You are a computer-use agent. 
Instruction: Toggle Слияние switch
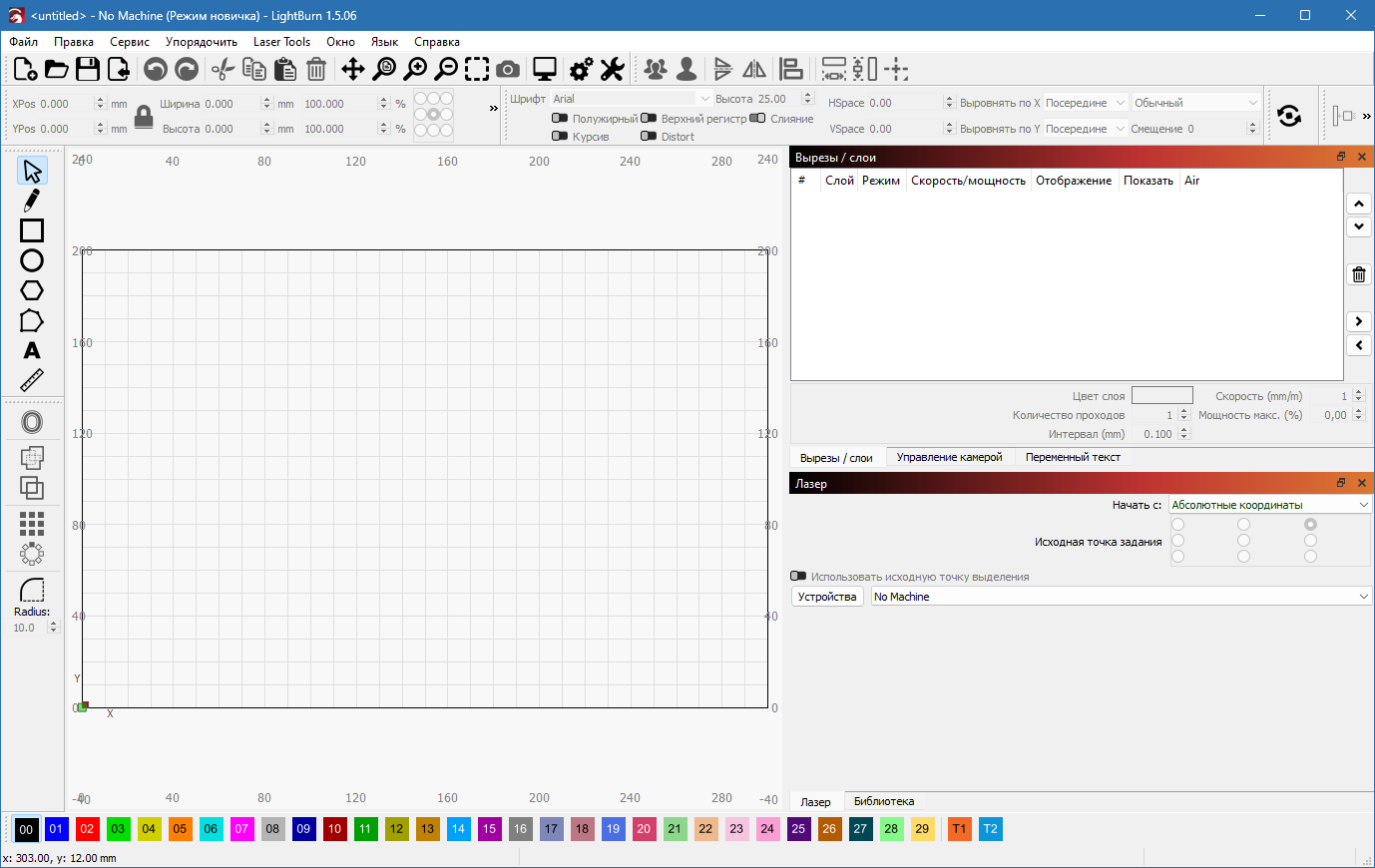click(x=757, y=118)
